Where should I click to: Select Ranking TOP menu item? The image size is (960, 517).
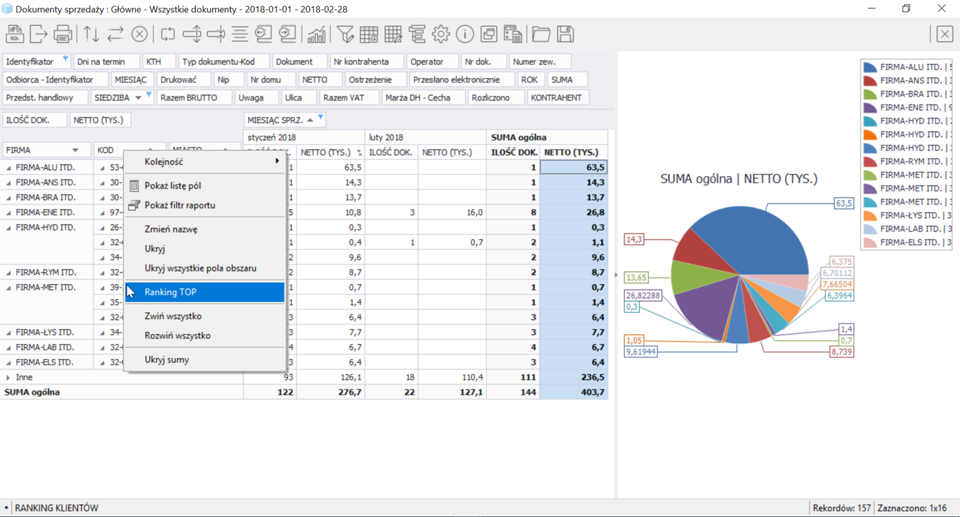[x=204, y=292]
